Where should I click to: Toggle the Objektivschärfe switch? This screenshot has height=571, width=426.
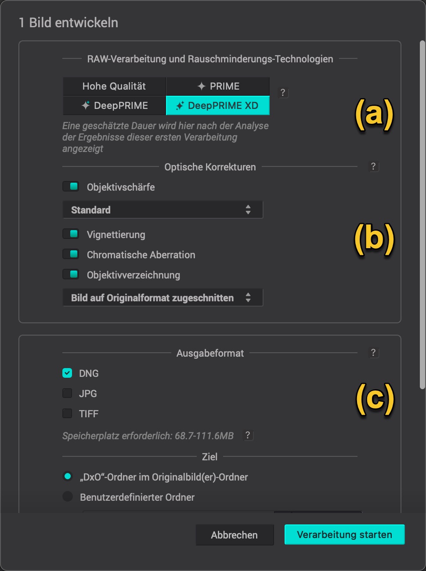click(71, 187)
